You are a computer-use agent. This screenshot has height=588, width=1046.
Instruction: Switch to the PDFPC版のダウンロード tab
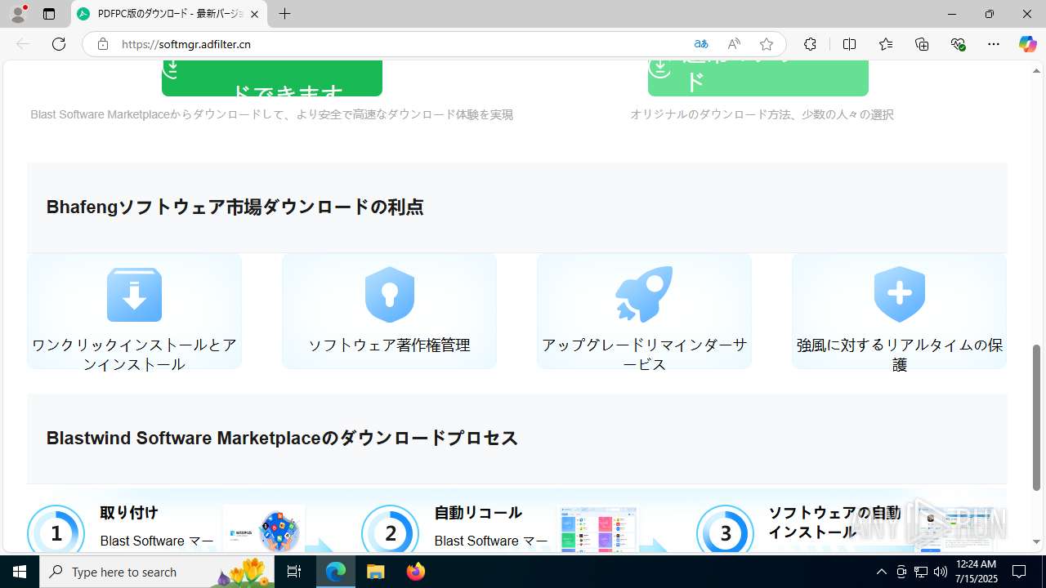coord(169,14)
